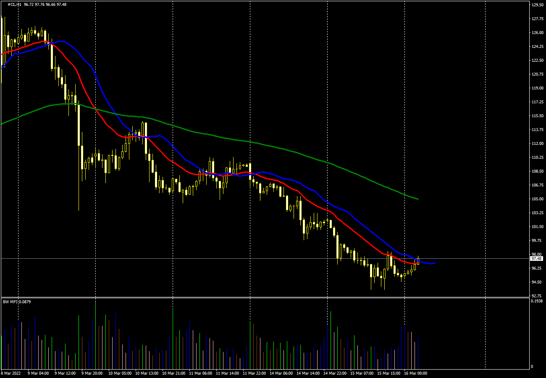This screenshot has width=546, height=378.
Task: Click the current price tag 97.48
Action: pyautogui.click(x=536, y=259)
